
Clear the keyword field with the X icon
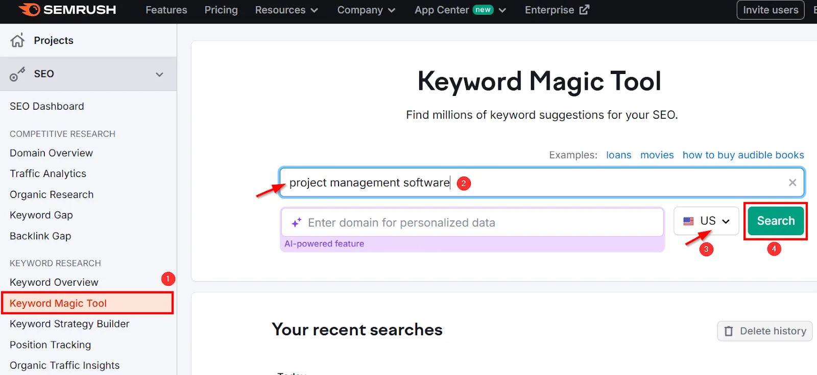[792, 183]
